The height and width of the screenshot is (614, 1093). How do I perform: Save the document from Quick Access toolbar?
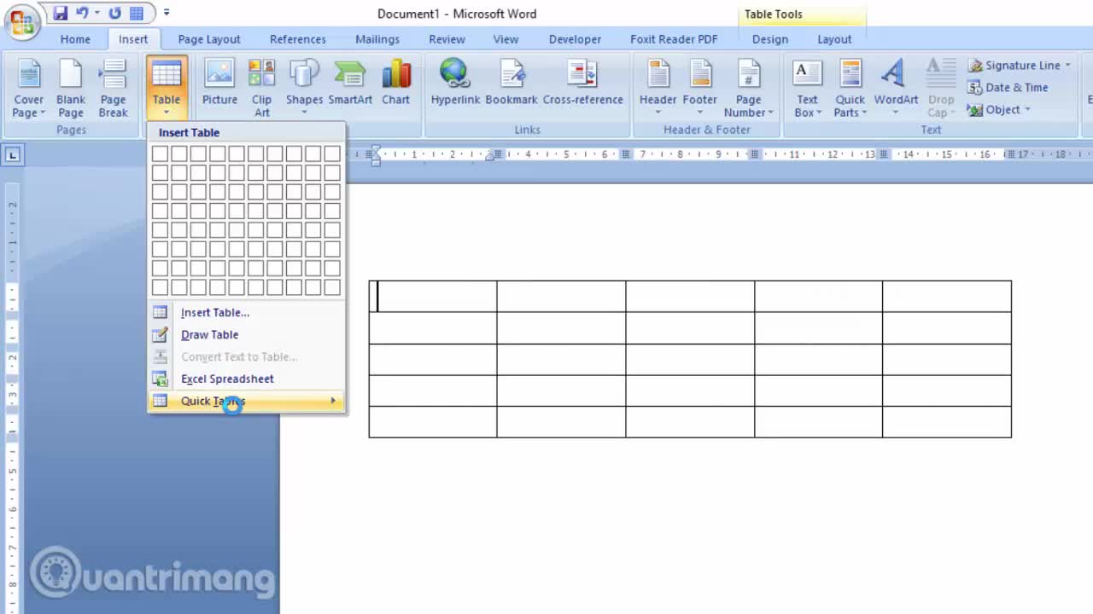click(x=60, y=13)
